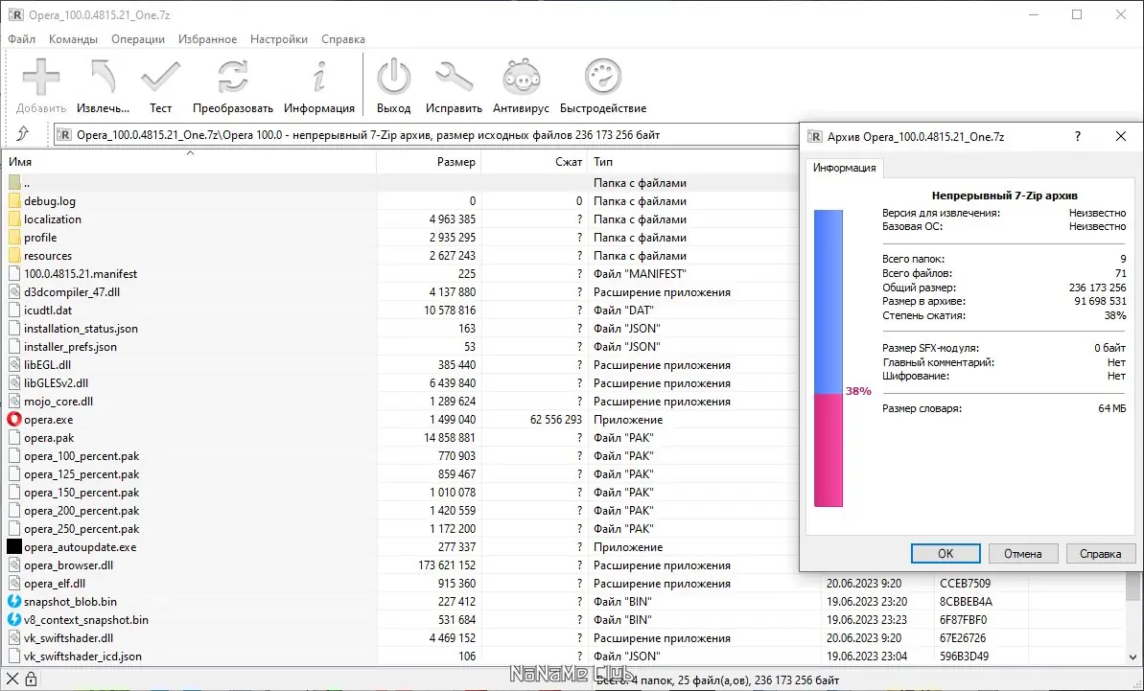Viewport: 1144px width, 691px height.
Task: Open the Команды menu
Action: (x=72, y=39)
